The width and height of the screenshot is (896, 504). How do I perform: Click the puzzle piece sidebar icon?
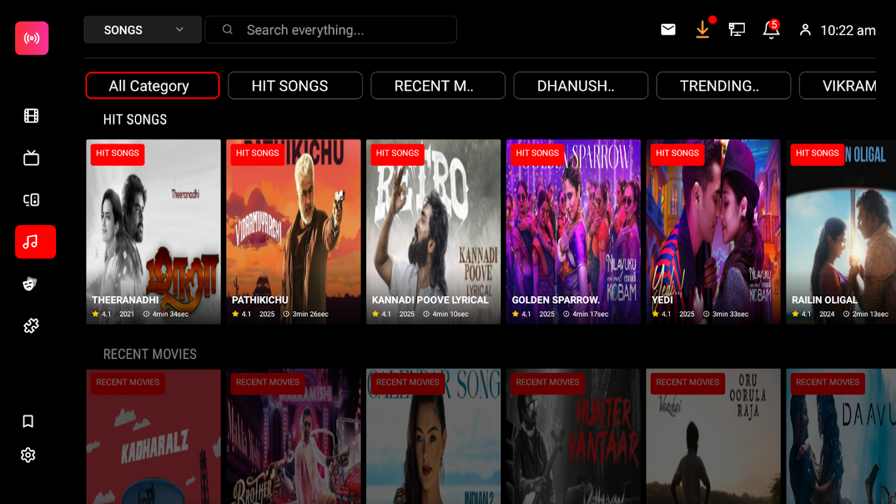click(x=31, y=326)
